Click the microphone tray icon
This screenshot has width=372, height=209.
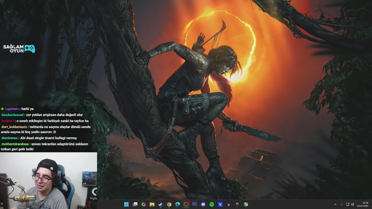coord(341,204)
